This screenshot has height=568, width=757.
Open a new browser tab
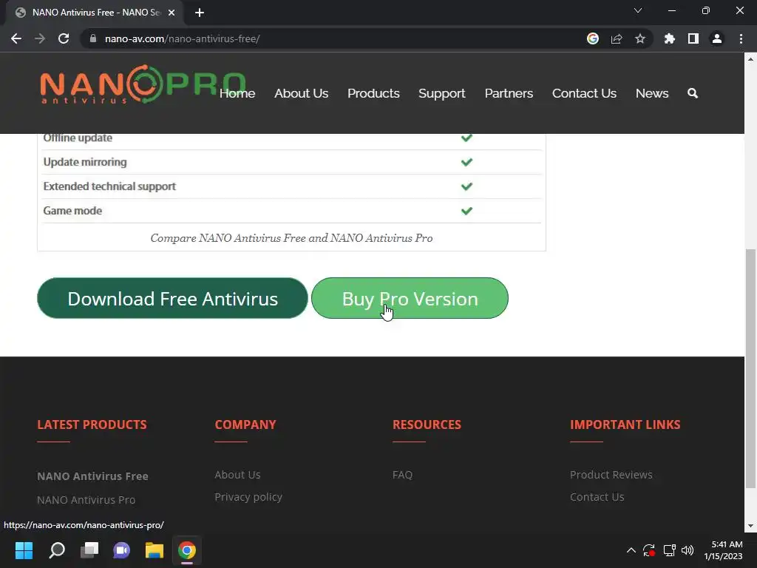pyautogui.click(x=200, y=13)
